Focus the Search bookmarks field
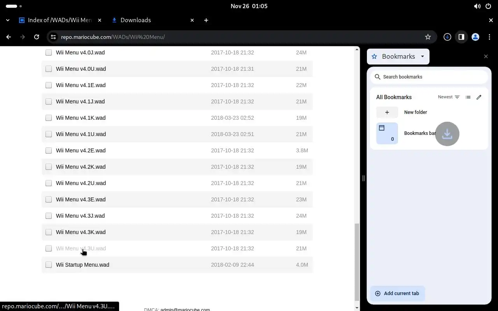Viewport: 498px width, 311px height. [429, 77]
